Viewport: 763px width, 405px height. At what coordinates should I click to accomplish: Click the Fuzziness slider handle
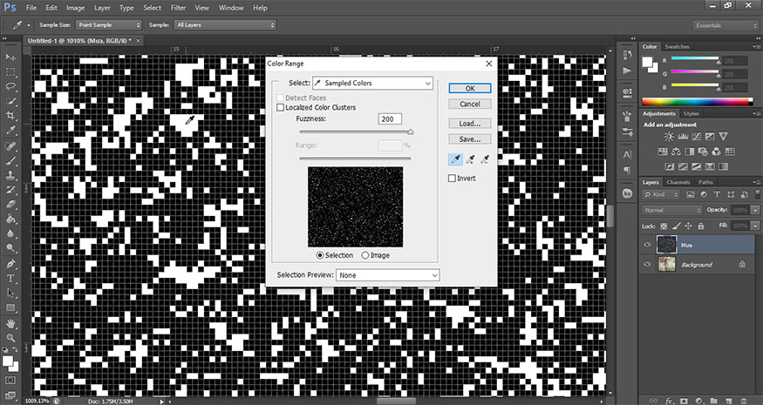(410, 132)
